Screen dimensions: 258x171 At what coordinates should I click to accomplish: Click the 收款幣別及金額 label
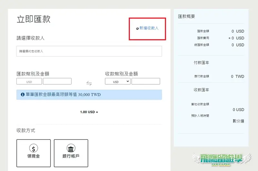[x=122, y=74]
